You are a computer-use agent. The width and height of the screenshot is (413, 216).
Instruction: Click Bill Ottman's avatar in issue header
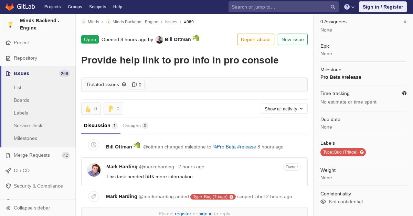159,39
